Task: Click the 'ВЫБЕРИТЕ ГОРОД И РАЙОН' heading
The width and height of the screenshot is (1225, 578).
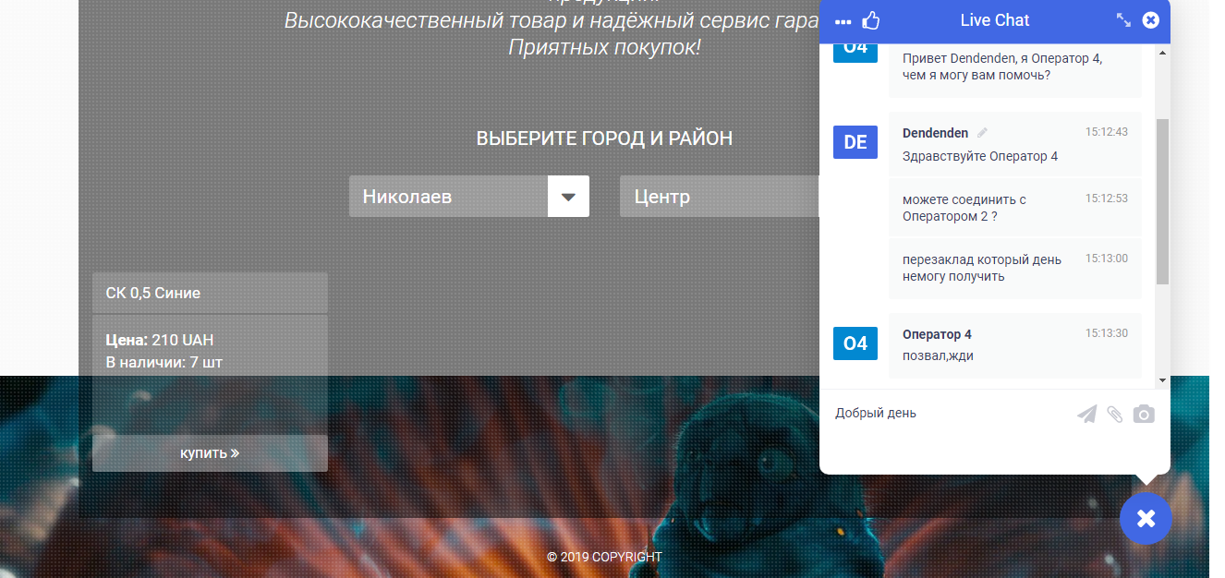Action: coord(604,138)
